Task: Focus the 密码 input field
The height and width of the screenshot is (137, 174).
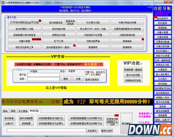Action: (43, 79)
